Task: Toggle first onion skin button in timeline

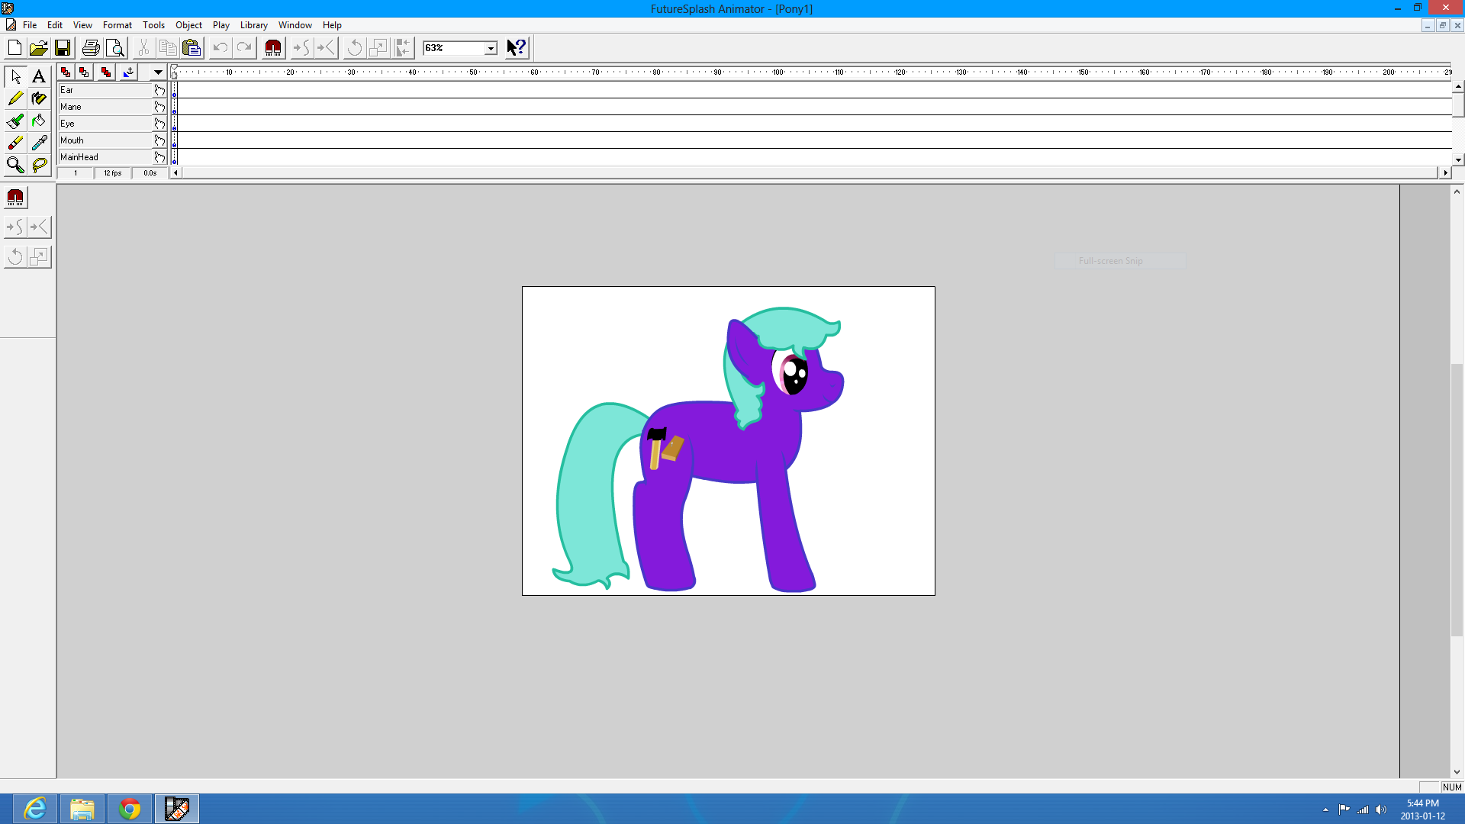Action: pos(66,72)
